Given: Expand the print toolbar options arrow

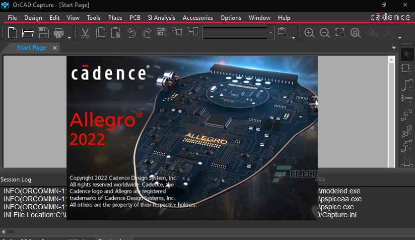Looking at the screenshot, I should [x=69, y=37].
